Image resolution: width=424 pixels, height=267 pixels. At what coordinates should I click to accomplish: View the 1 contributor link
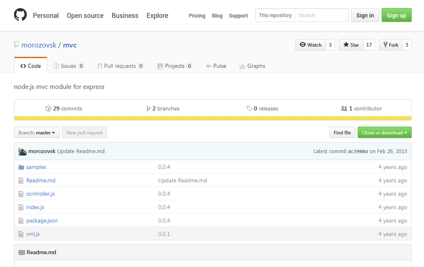tap(361, 108)
